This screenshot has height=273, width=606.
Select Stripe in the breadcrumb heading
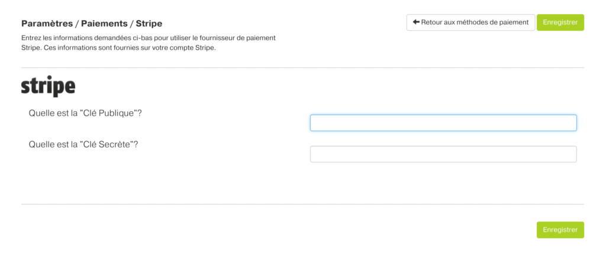(149, 24)
